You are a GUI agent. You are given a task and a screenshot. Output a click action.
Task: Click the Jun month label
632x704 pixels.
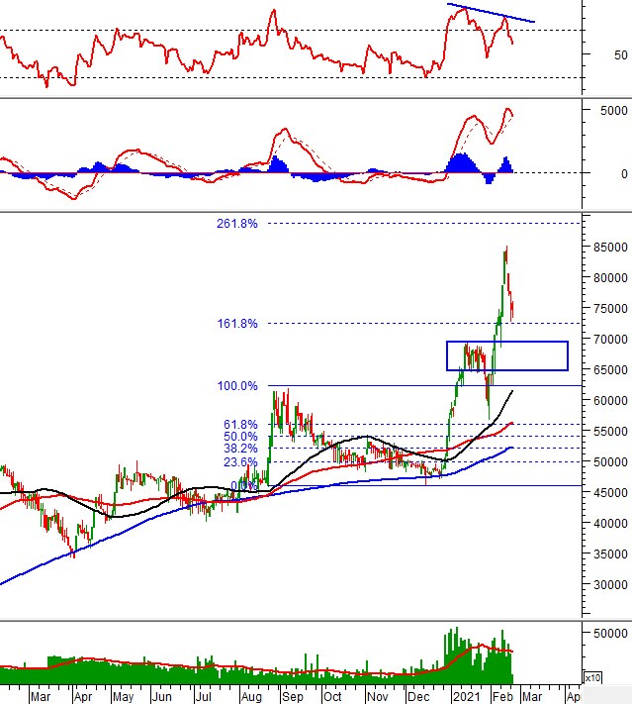[161, 697]
